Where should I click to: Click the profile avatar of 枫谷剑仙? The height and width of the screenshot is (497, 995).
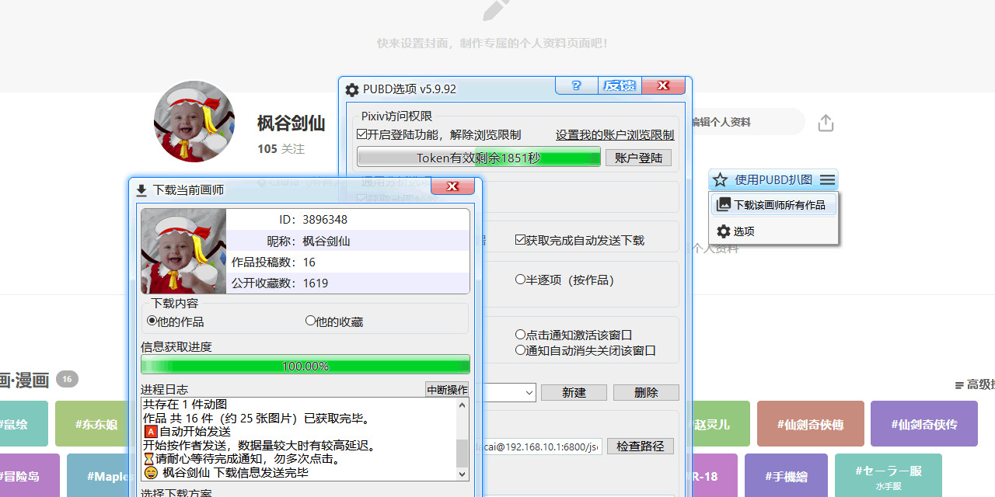click(194, 122)
